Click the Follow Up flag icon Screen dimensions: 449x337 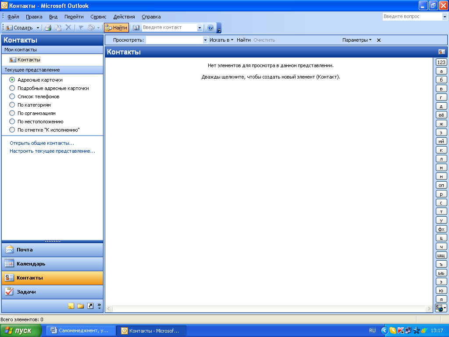[81, 28]
